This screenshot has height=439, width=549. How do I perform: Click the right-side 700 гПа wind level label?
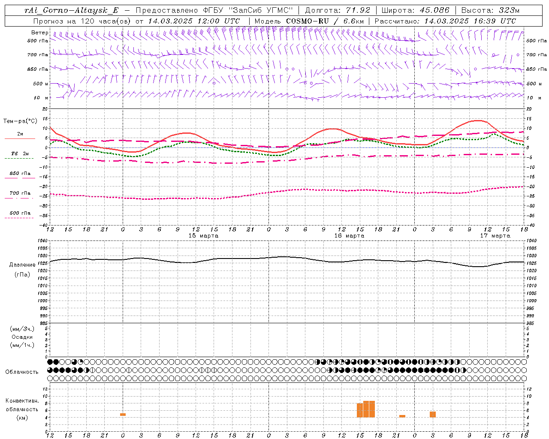[537, 55]
